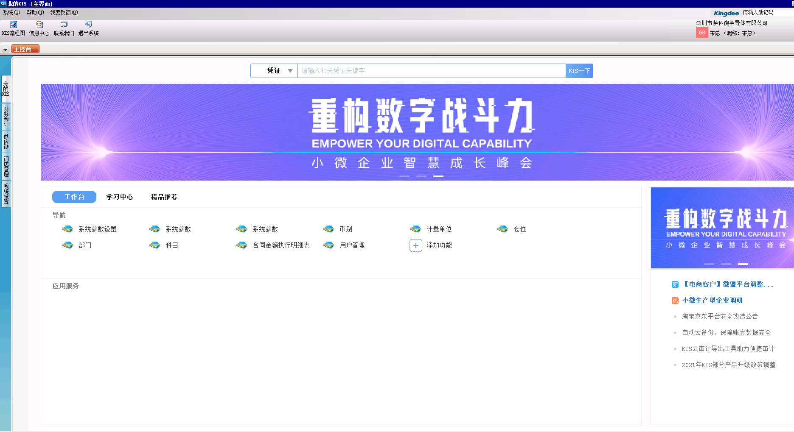
Task: Open 用户管理 user management
Action: click(x=352, y=245)
